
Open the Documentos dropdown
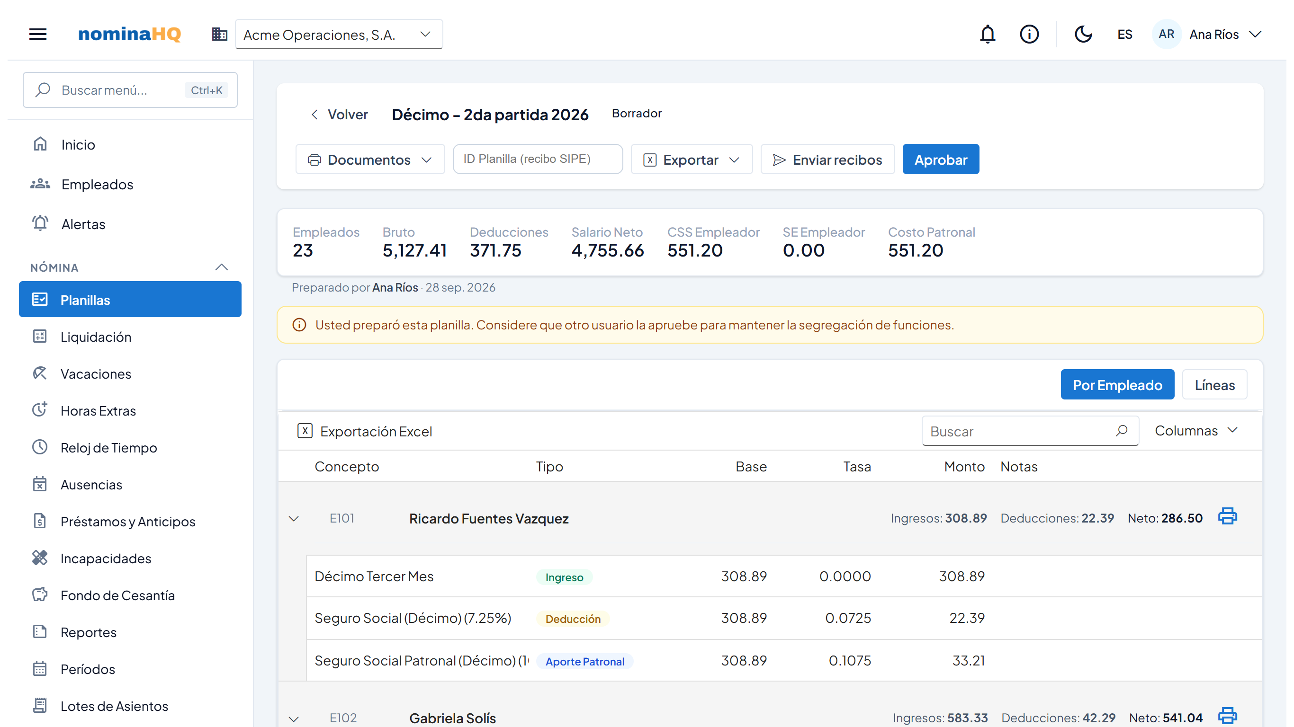click(370, 160)
